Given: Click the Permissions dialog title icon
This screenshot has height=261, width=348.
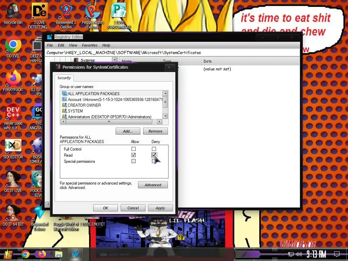Looking at the screenshot, I should [58, 67].
